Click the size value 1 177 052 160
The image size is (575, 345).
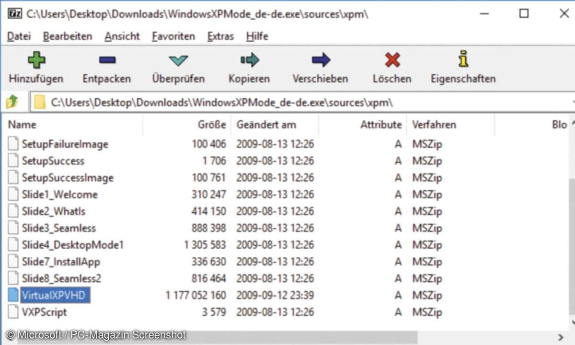tap(195, 295)
